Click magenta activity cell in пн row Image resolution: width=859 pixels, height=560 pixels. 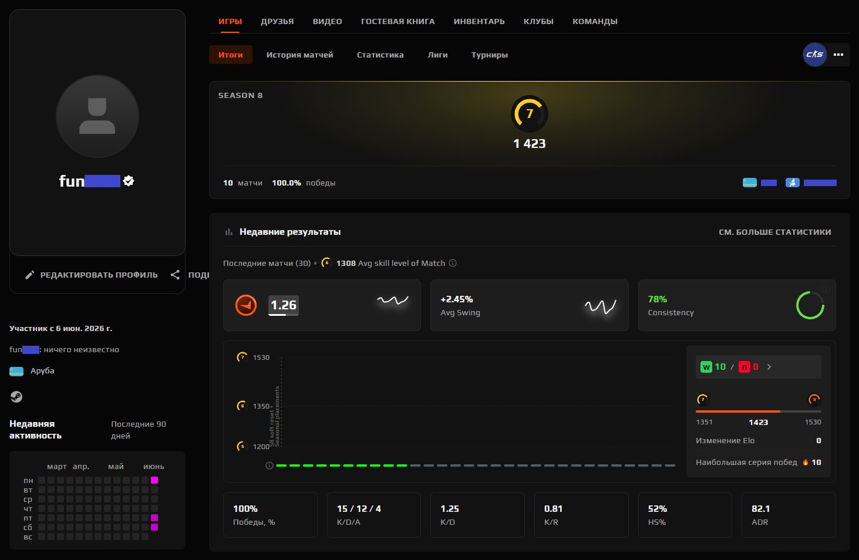[x=154, y=480]
